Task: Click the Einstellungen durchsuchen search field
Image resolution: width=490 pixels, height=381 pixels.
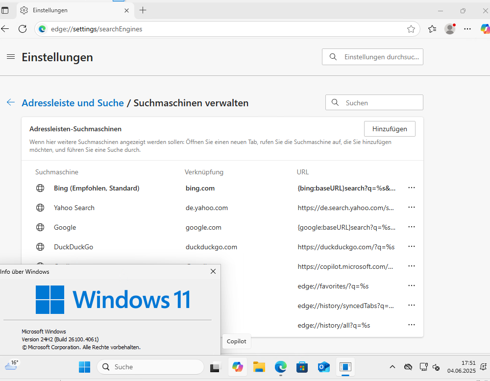Action: 372,57
